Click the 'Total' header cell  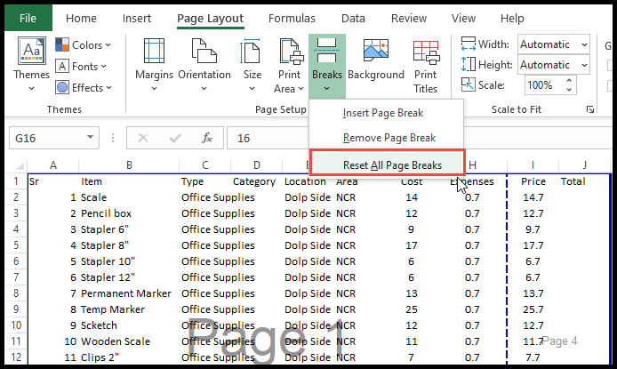point(584,181)
